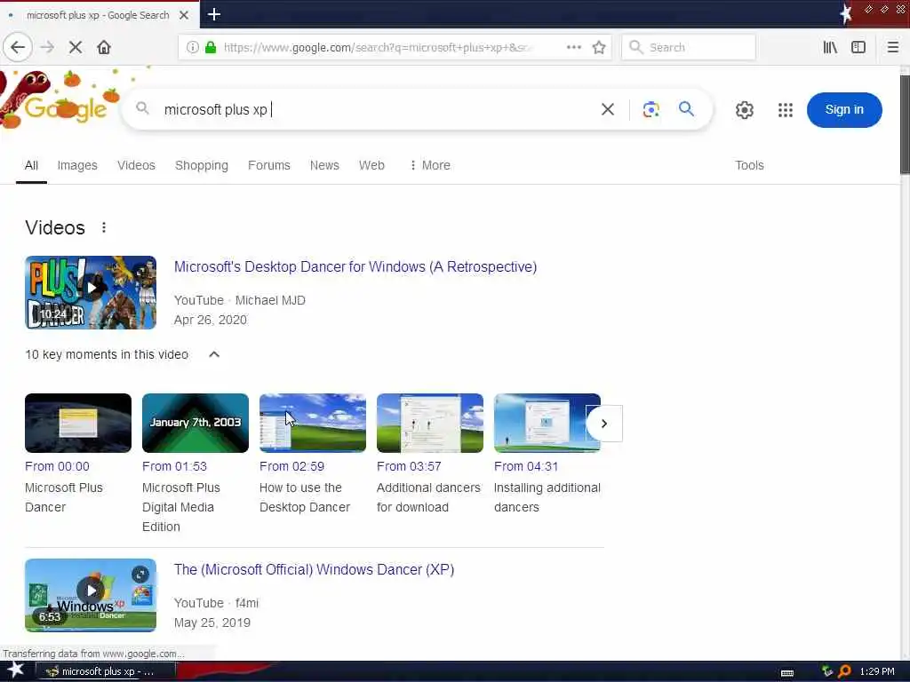This screenshot has height=682, width=910.
Task: Click the forward navigation arrow
Action: point(48,47)
